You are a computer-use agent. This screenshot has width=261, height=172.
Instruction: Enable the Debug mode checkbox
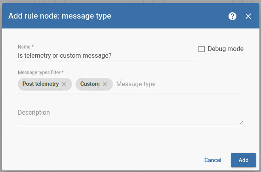pyautogui.click(x=202, y=49)
